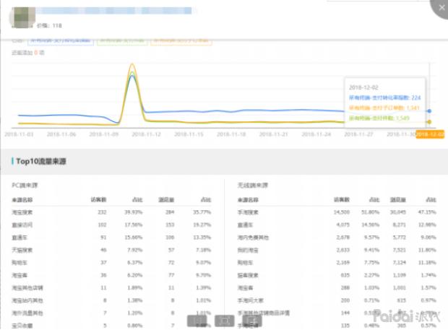Click visitor count 102 in PC table

(102, 225)
